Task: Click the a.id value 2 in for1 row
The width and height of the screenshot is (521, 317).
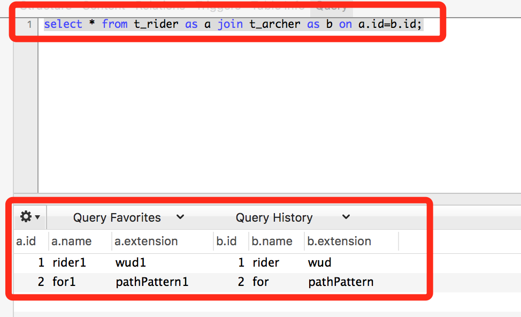Action: (x=41, y=282)
